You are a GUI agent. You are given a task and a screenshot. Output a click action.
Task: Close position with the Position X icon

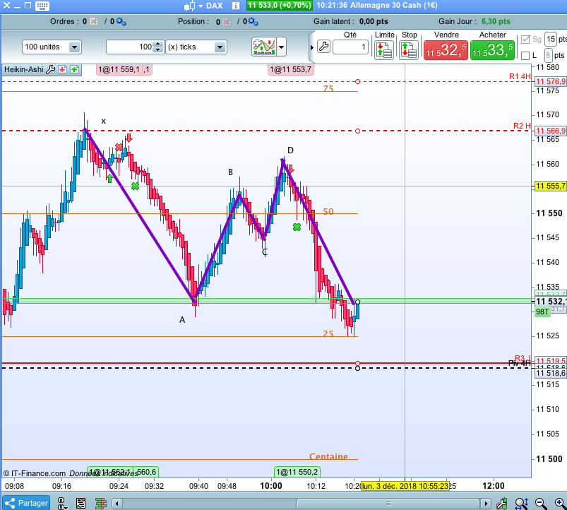(227, 22)
